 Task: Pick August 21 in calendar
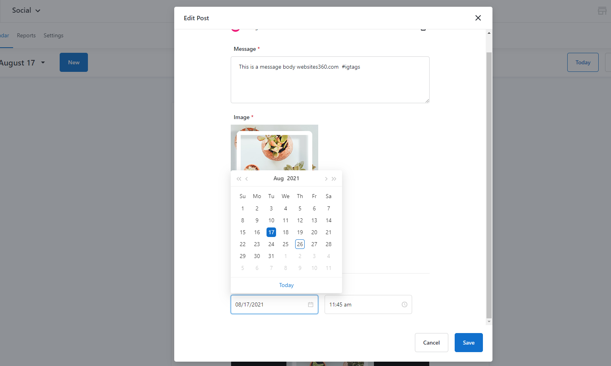tap(329, 232)
